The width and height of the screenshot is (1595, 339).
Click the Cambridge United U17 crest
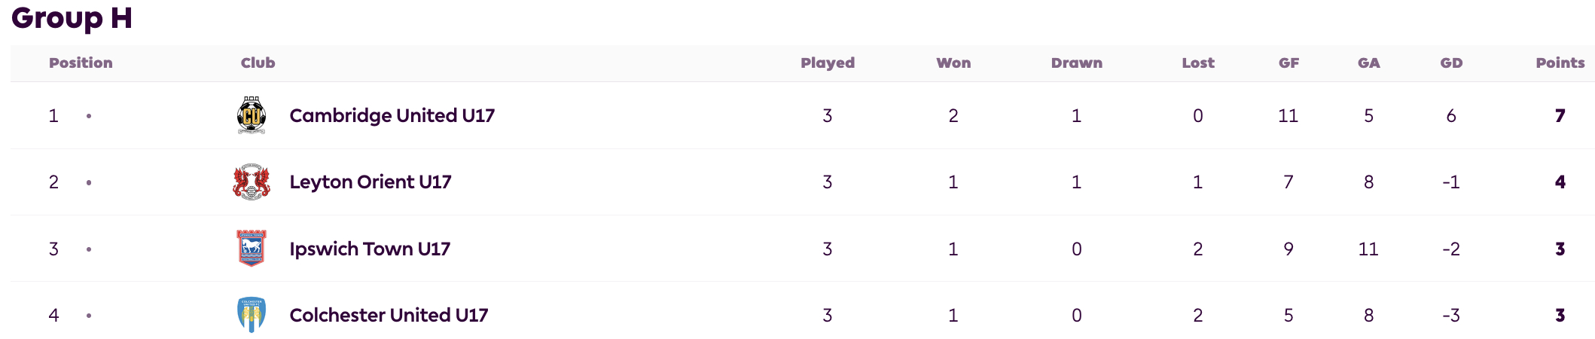tap(251, 115)
